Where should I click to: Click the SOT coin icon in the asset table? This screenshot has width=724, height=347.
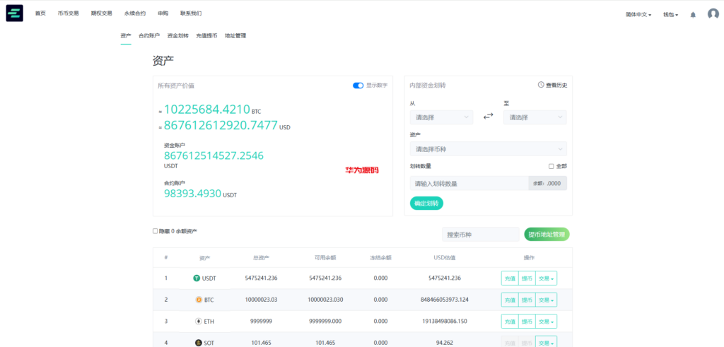pos(198,343)
